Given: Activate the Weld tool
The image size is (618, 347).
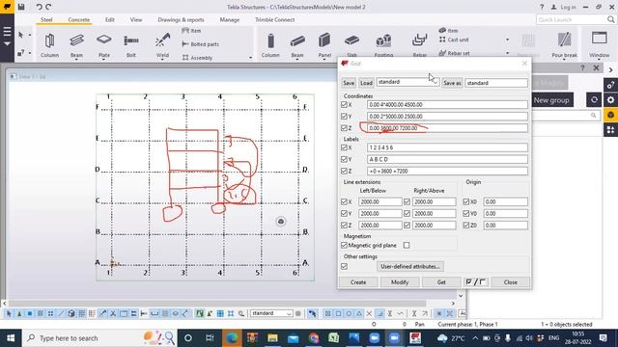Looking at the screenshot, I should (162, 44).
